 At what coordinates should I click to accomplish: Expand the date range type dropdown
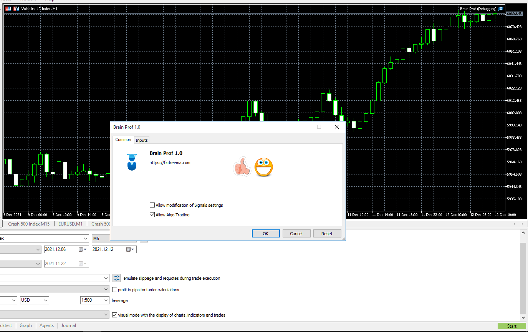point(38,249)
